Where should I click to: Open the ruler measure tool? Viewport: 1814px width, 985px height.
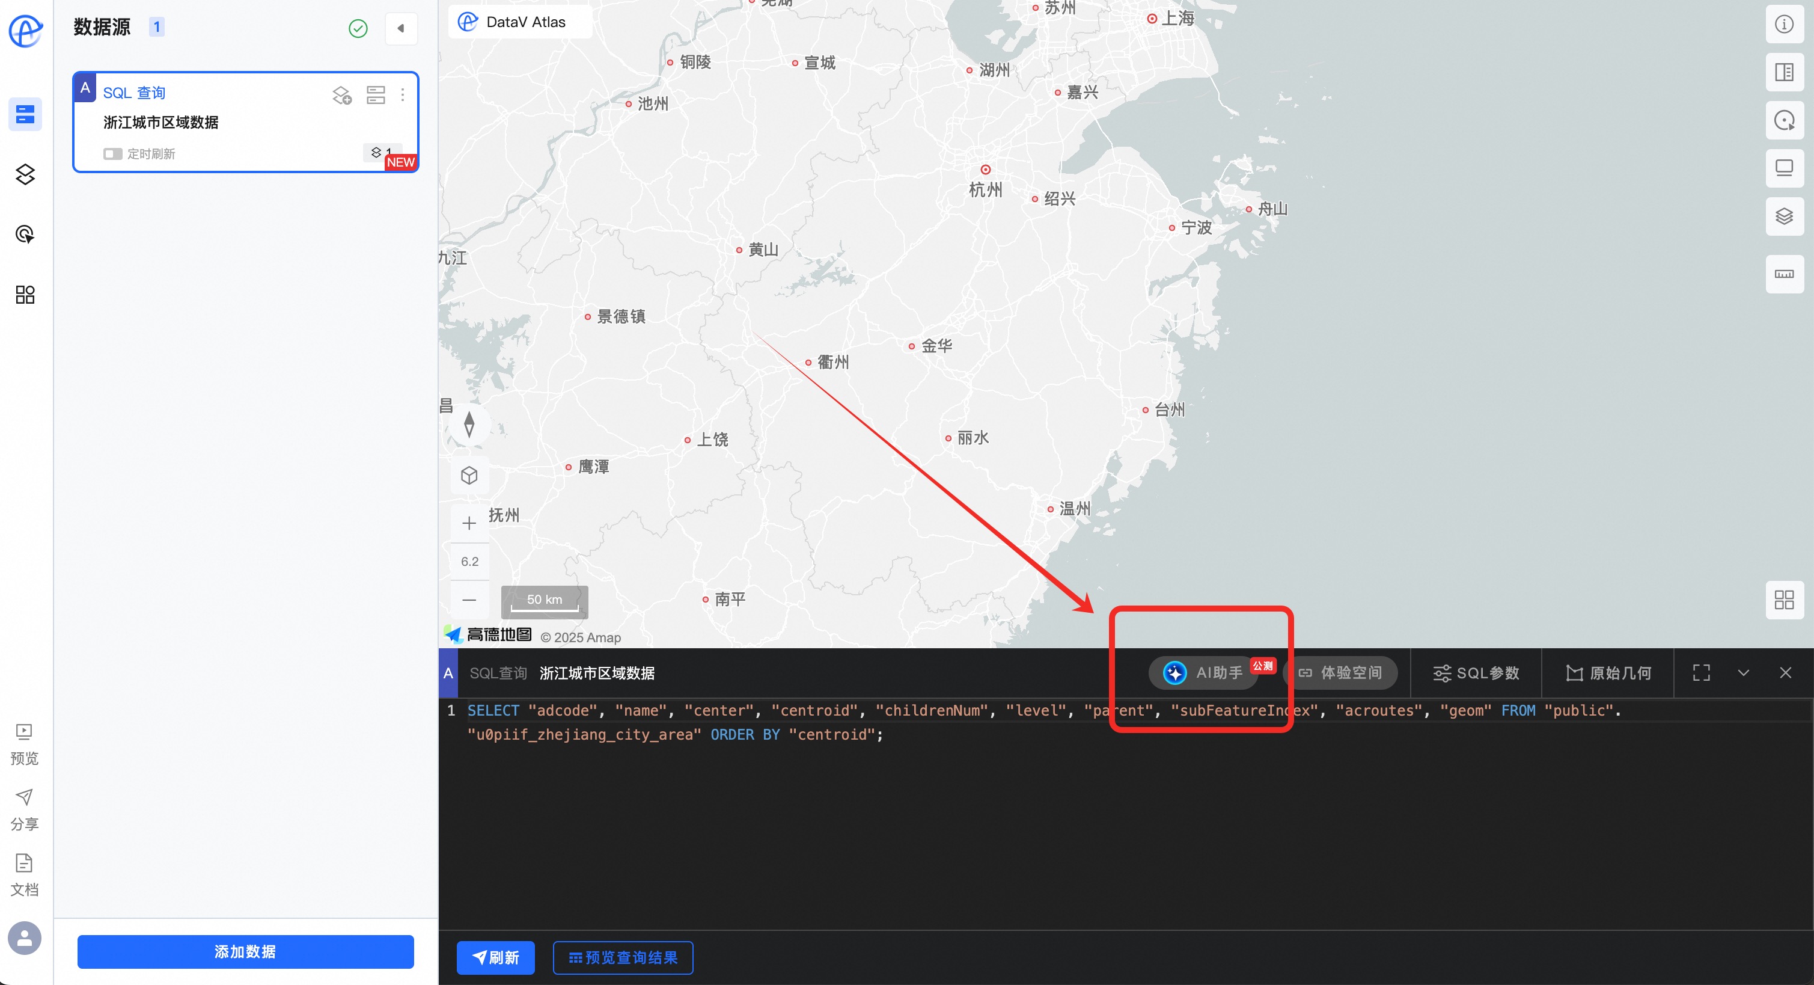click(1784, 274)
